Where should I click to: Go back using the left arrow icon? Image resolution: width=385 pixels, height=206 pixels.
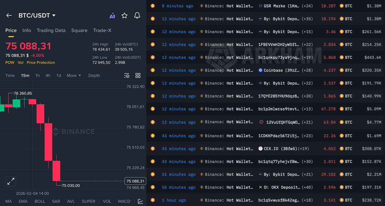[x=9, y=15]
